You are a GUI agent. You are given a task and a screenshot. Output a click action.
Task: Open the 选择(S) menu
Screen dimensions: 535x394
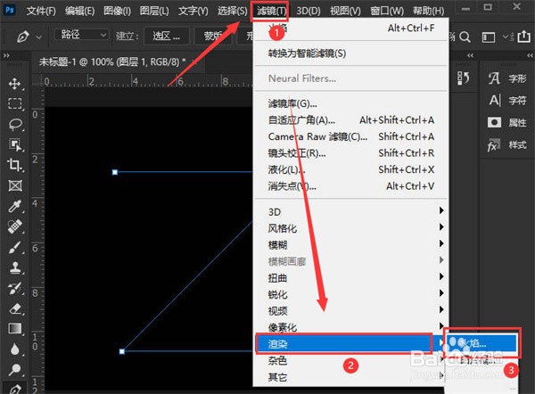(x=233, y=11)
